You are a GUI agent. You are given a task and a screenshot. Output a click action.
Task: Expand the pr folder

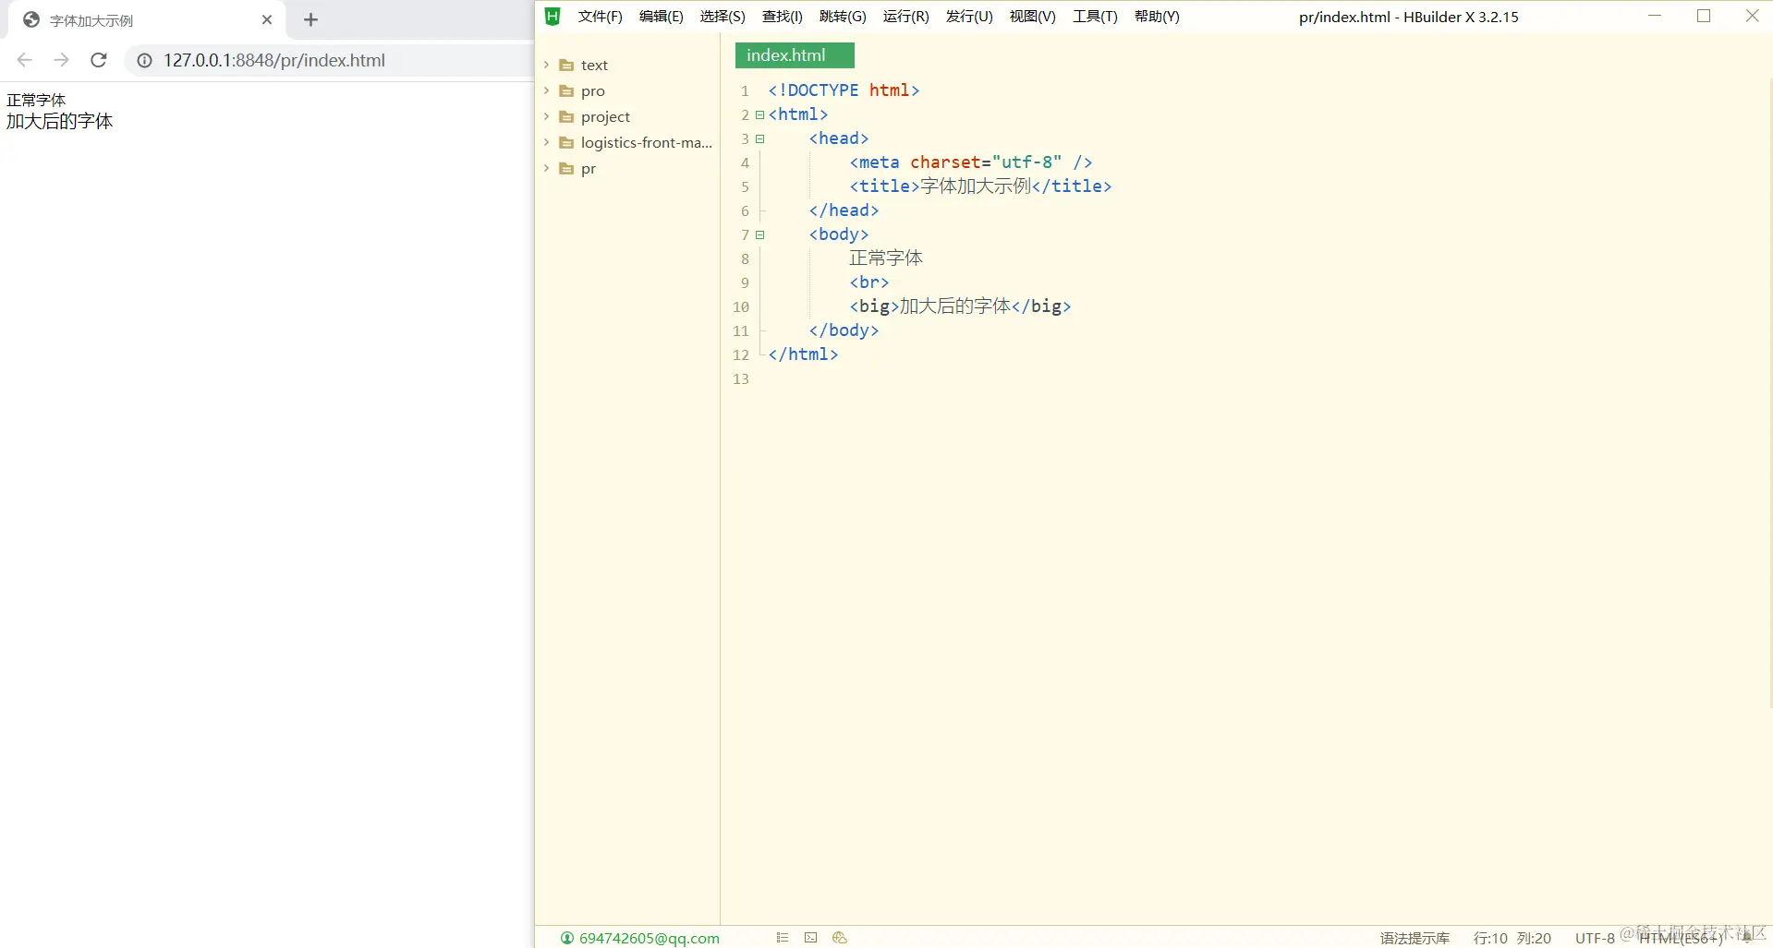(546, 168)
